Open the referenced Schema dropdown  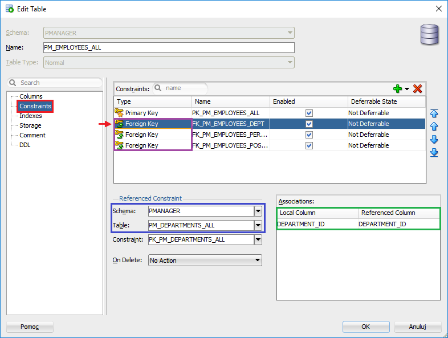tap(258, 211)
